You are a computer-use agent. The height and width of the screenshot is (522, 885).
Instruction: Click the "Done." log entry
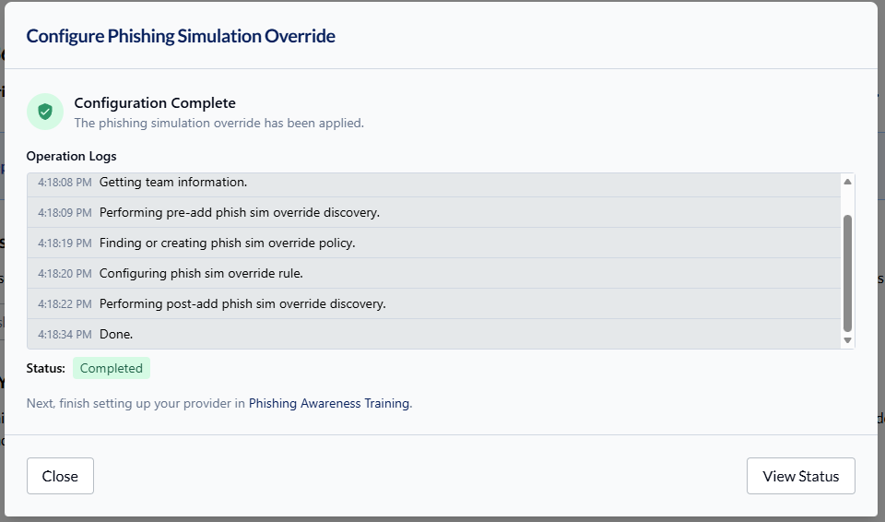pos(116,334)
